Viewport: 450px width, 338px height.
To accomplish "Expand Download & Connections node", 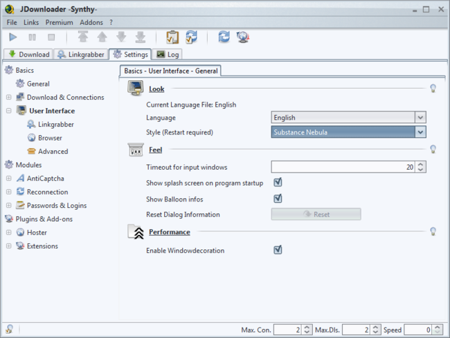I will [8, 97].
